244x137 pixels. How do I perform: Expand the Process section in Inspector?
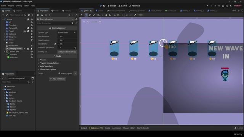43,60
